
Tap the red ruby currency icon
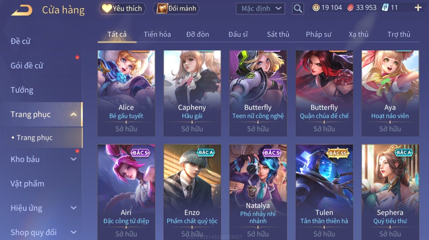coord(350,8)
